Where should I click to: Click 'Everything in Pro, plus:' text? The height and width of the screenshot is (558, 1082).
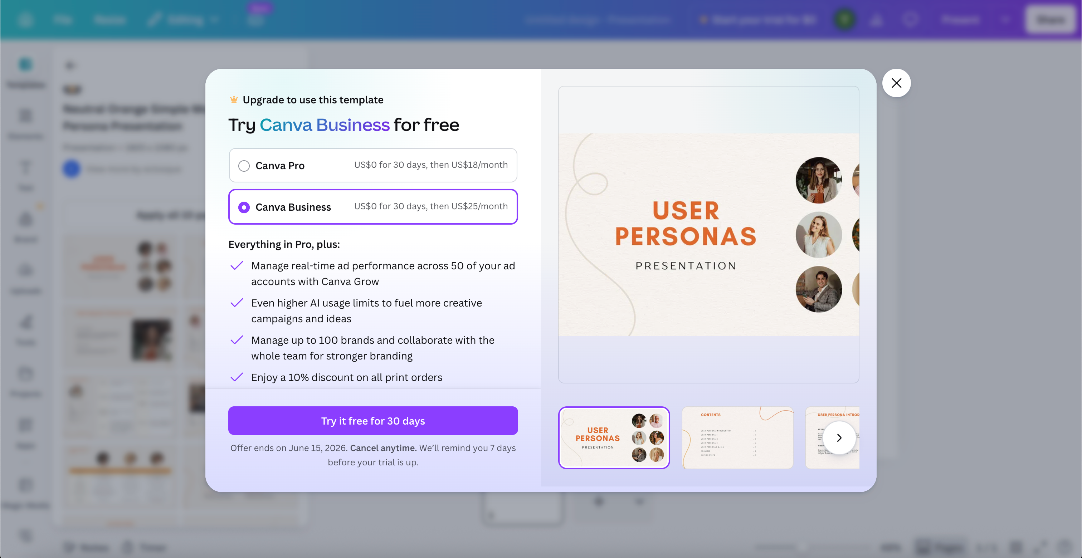(284, 244)
